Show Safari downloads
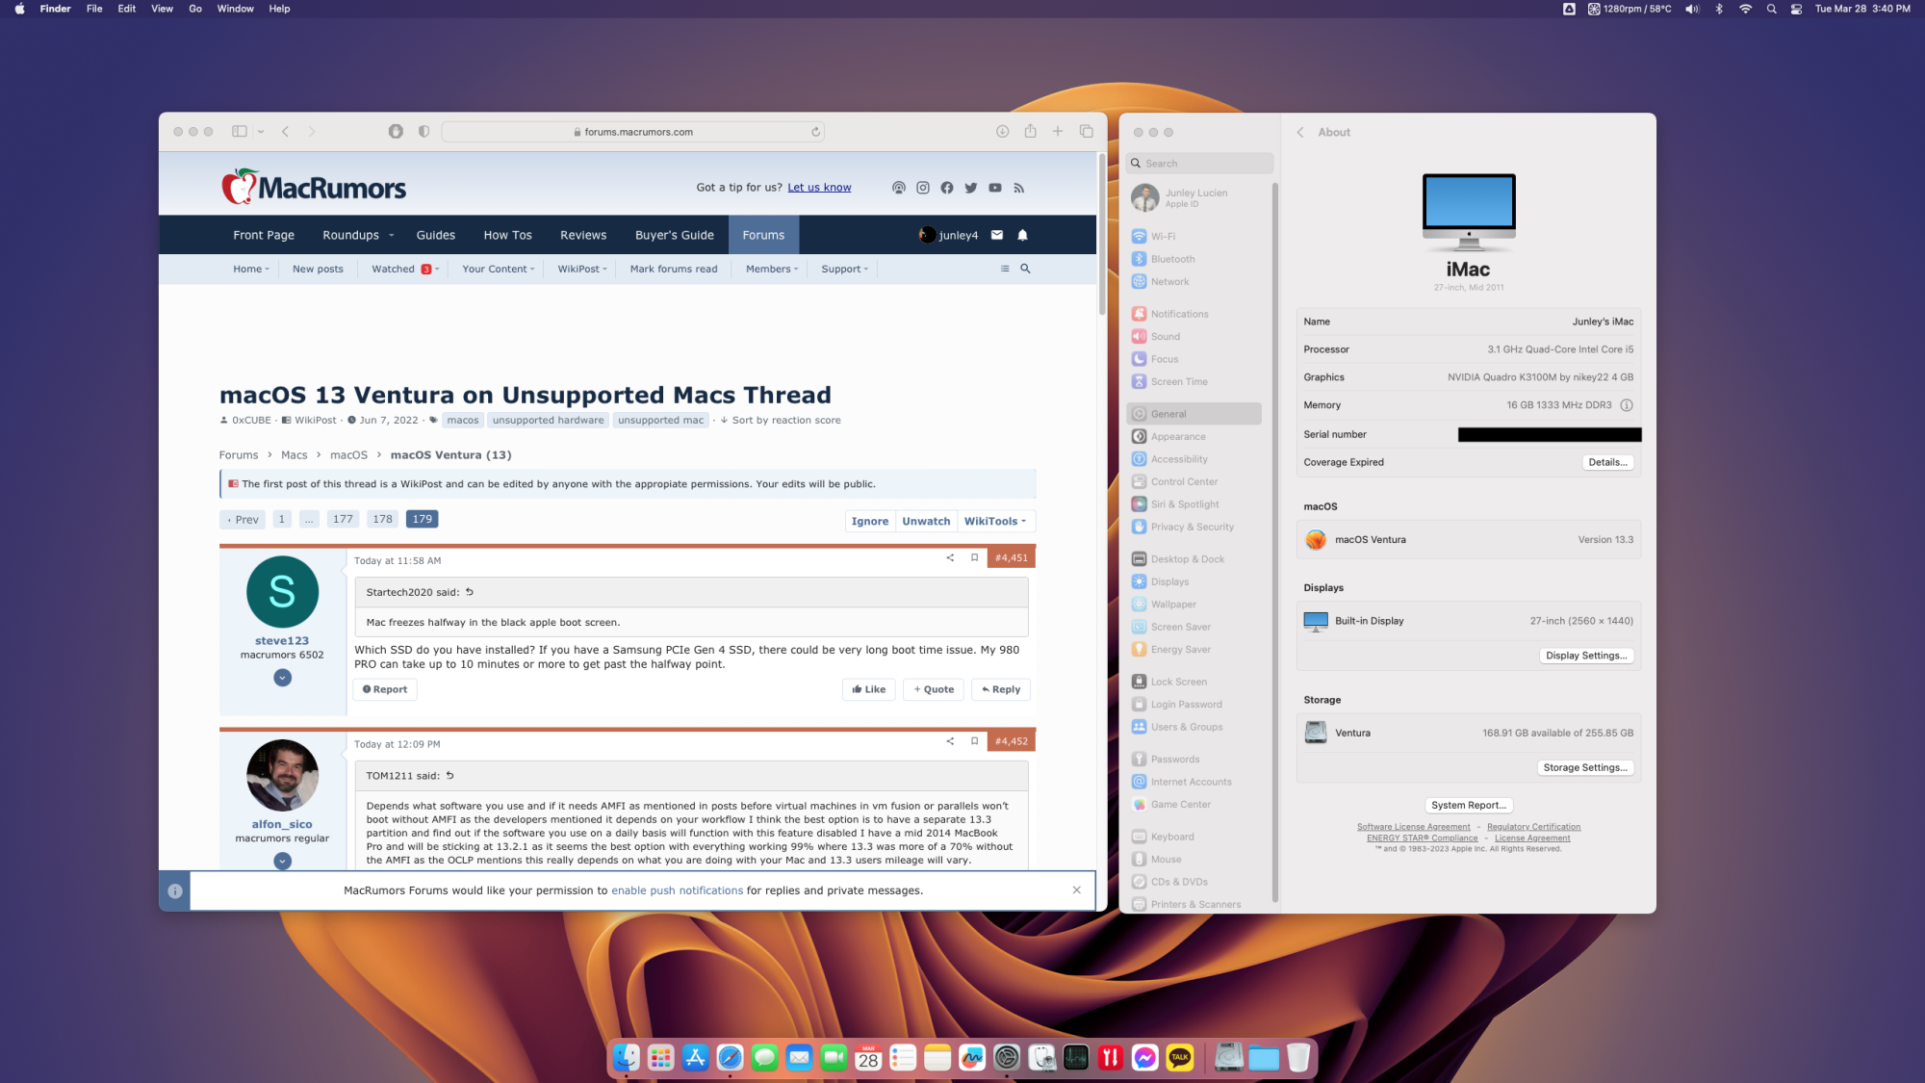 1002,132
